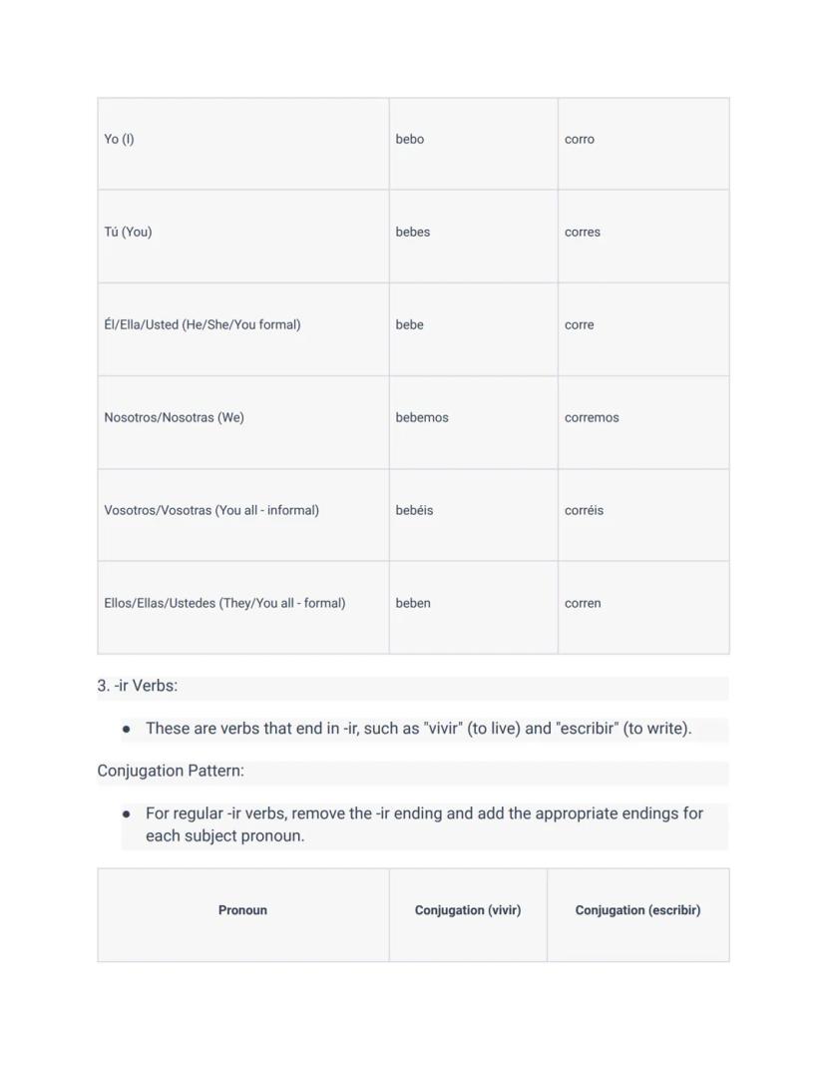
Task: Place cursor on "bebe" cell
Action: [x=410, y=325]
